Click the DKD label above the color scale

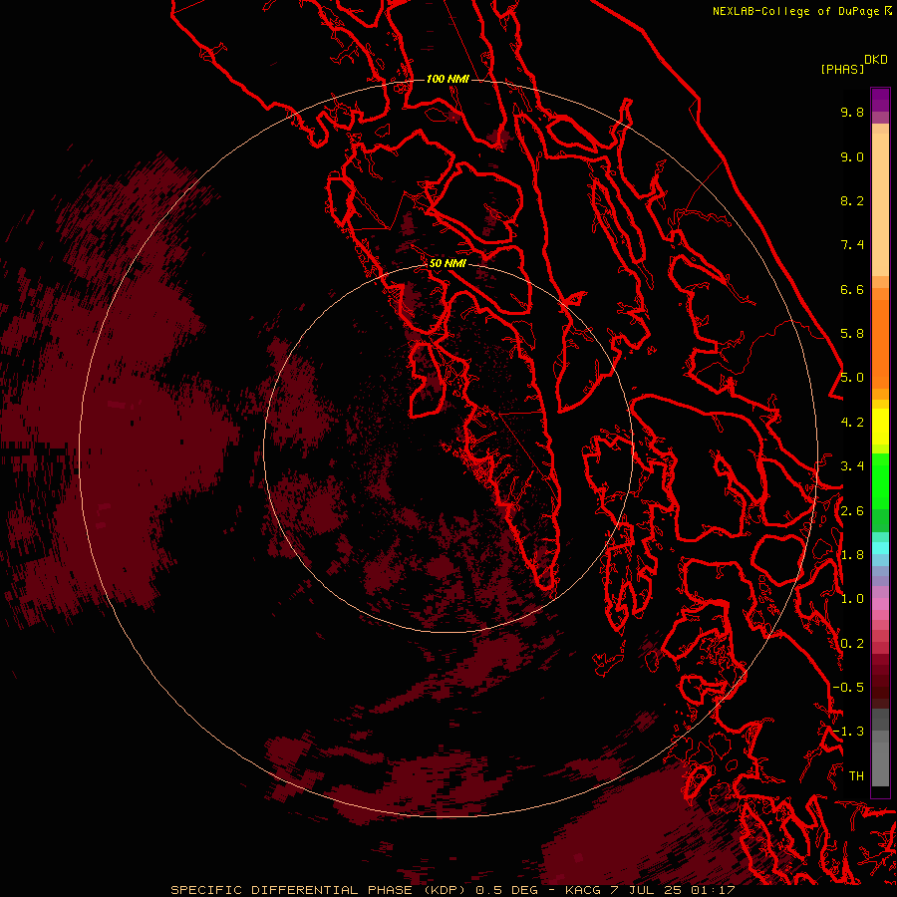click(876, 60)
